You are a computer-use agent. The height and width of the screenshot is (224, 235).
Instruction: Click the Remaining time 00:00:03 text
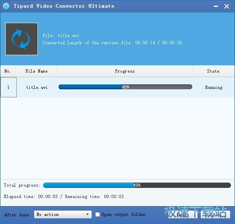tap(94, 196)
